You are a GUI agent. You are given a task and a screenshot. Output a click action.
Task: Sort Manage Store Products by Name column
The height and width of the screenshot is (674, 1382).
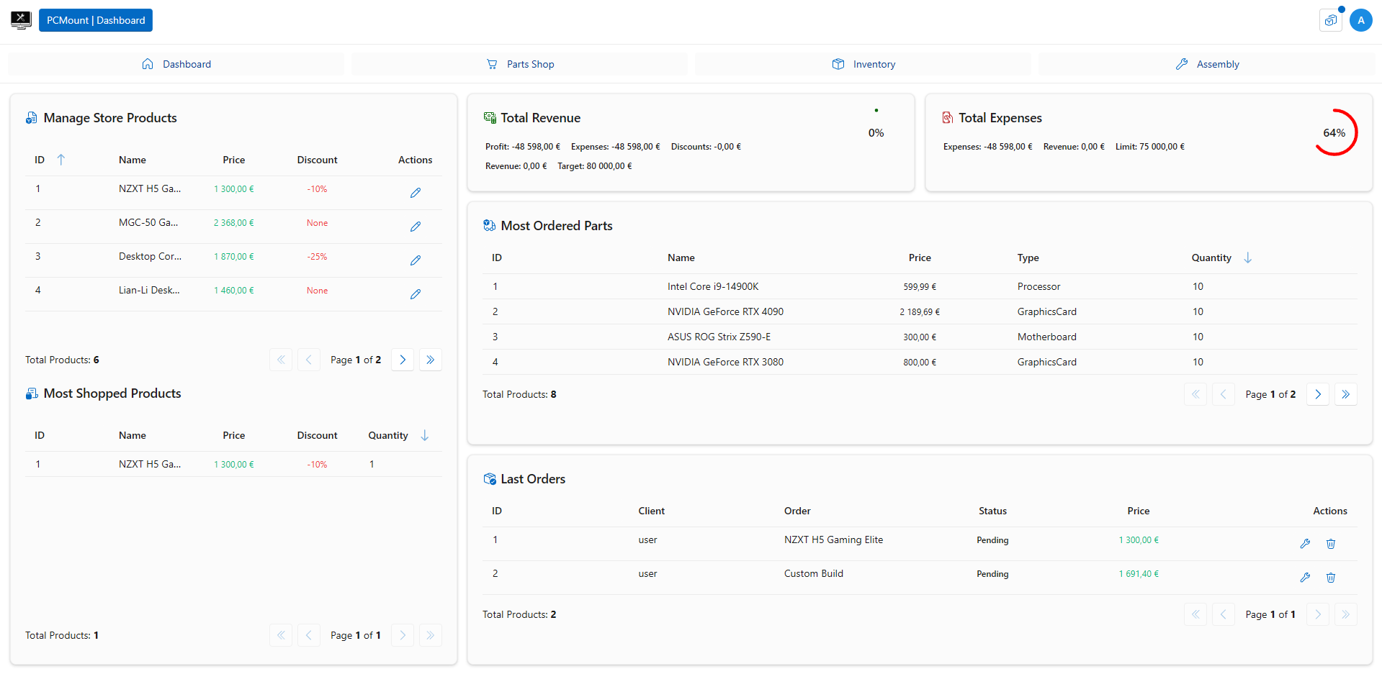(x=133, y=160)
